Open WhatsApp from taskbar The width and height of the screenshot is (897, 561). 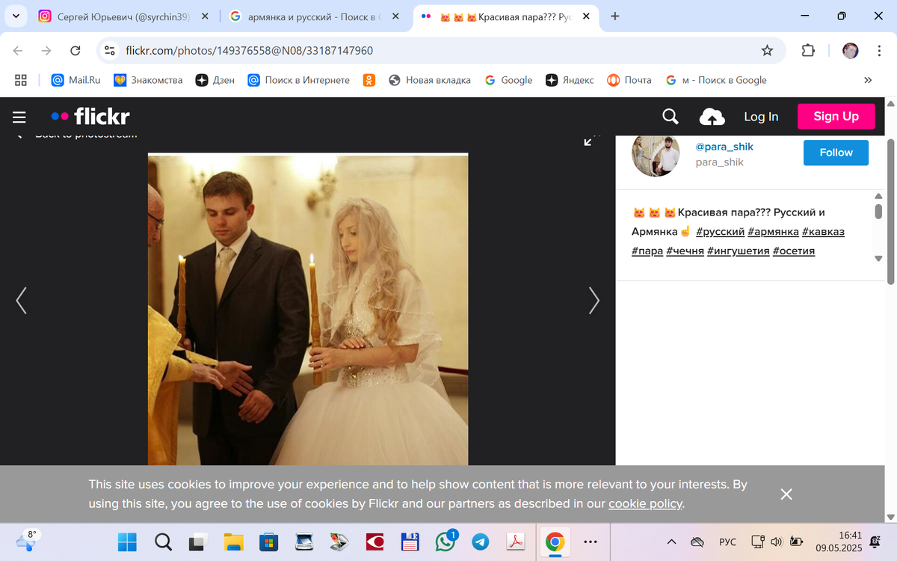click(x=446, y=542)
